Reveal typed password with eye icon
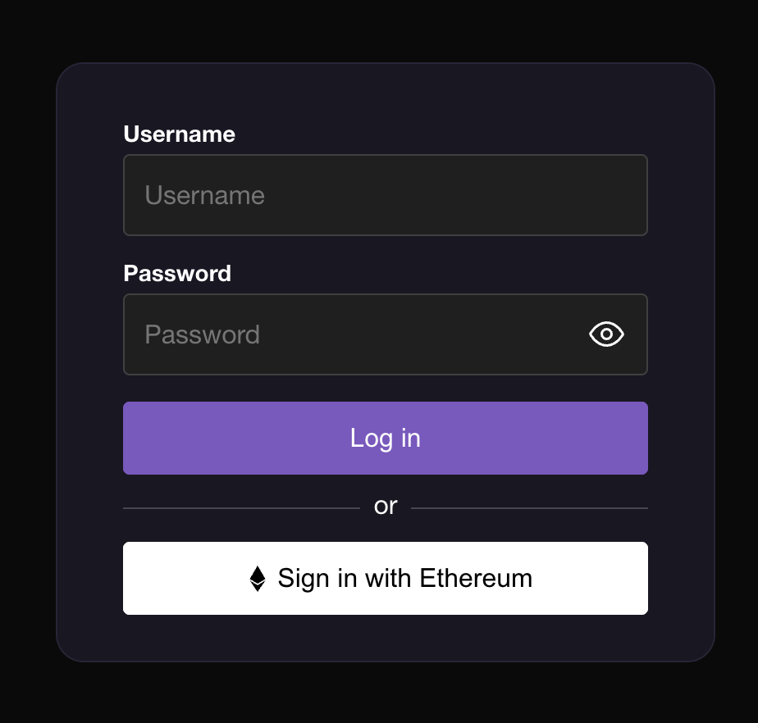 tap(606, 334)
